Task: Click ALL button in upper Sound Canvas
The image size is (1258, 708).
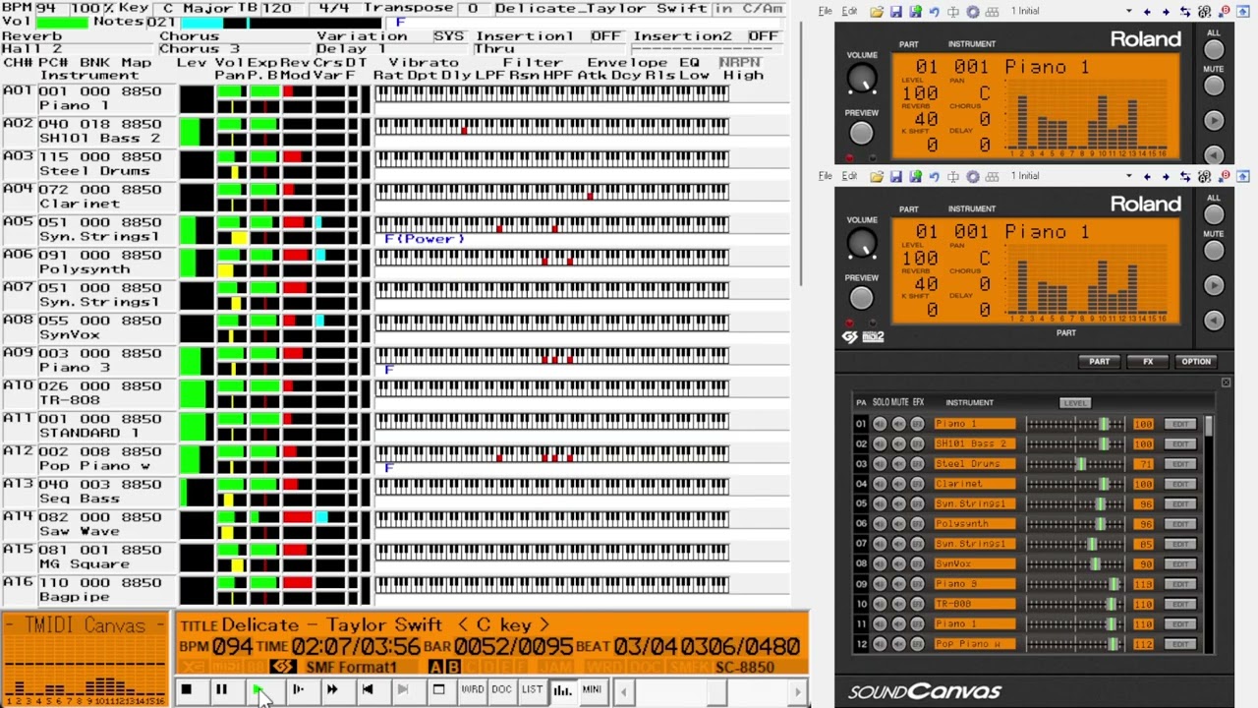Action: [1214, 49]
